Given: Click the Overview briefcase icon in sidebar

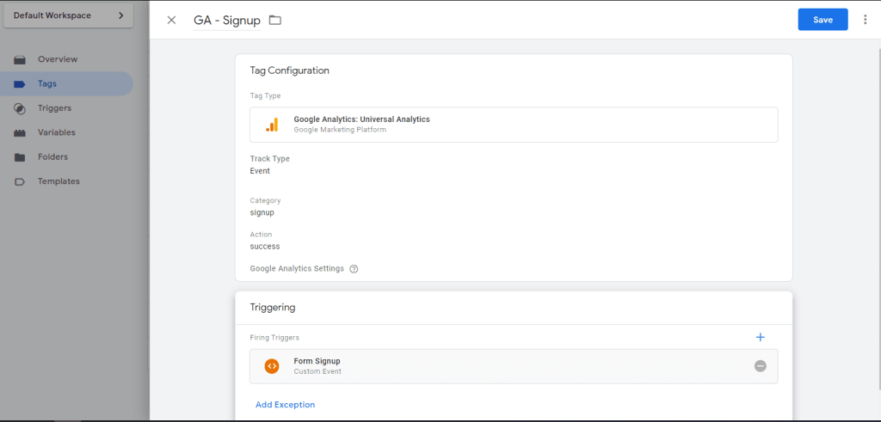Looking at the screenshot, I should (20, 59).
